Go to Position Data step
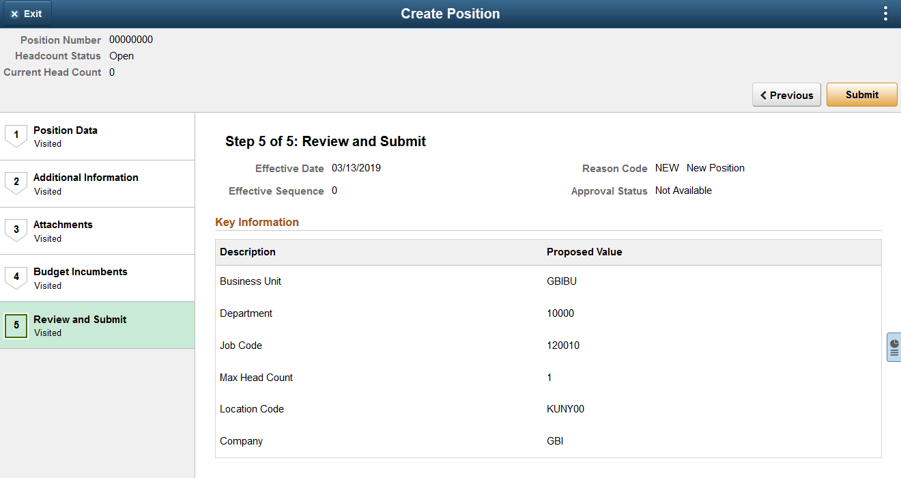This screenshot has height=478, width=901. click(97, 137)
